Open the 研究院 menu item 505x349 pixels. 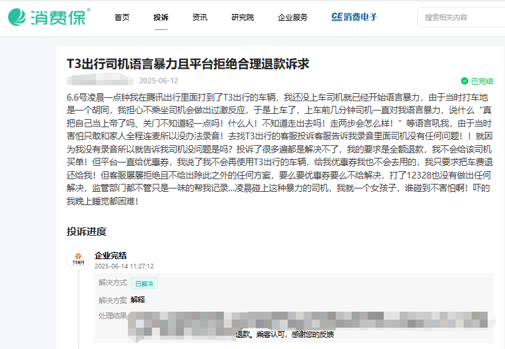click(x=243, y=17)
